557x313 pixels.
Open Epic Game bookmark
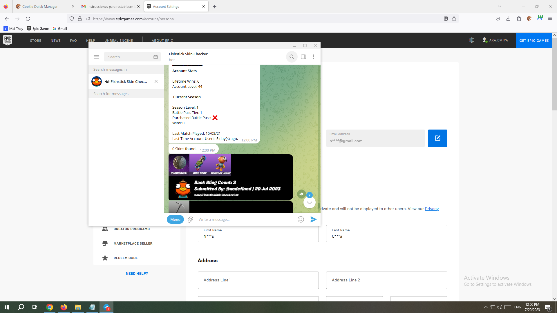click(x=38, y=28)
